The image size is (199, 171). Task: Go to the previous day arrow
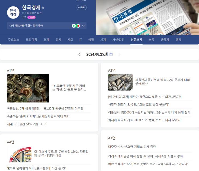point(80,54)
